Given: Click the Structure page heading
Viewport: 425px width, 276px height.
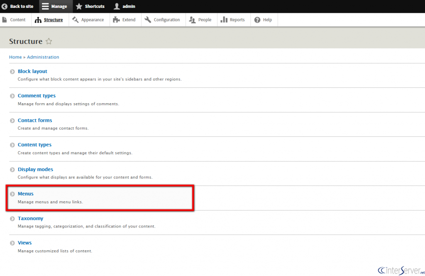Looking at the screenshot, I should [x=26, y=41].
